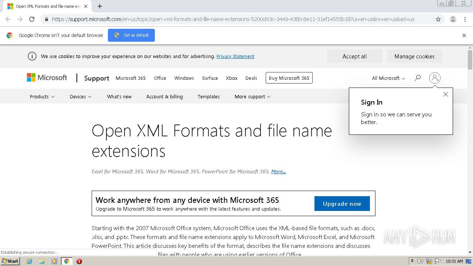Dismiss the default browser notification bar

coord(464,35)
